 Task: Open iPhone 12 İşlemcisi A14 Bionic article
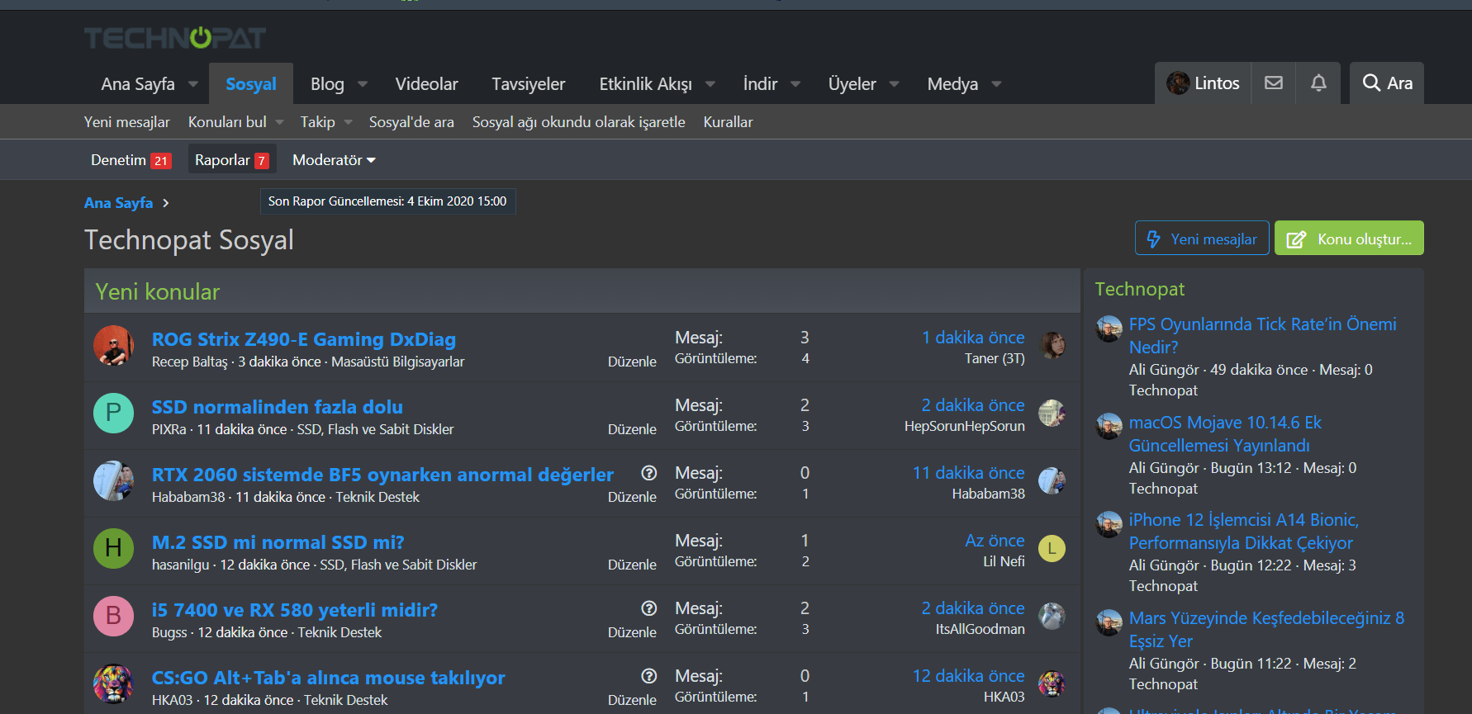pos(1244,532)
